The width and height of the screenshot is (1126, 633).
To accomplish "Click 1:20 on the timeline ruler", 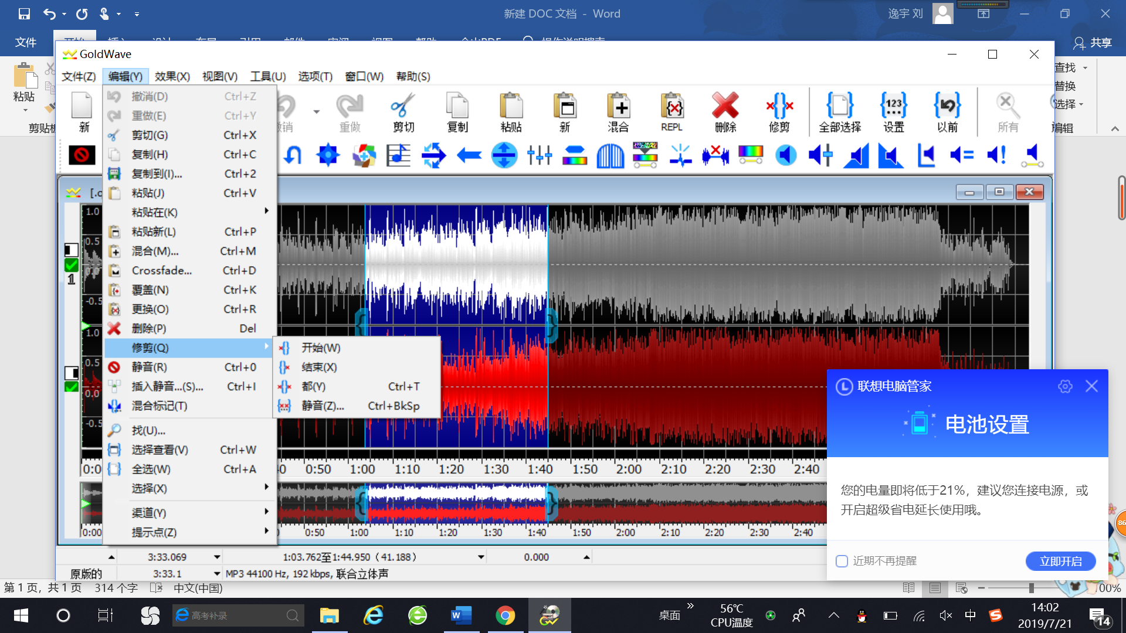I will pyautogui.click(x=451, y=469).
